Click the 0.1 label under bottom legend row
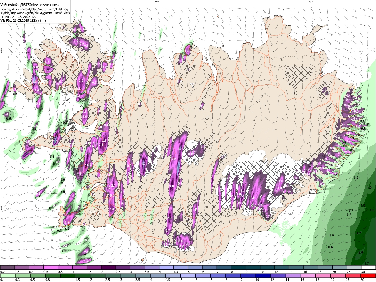Image resolution: width=376 pixels, height=282 pixels. (x=2, y=280)
